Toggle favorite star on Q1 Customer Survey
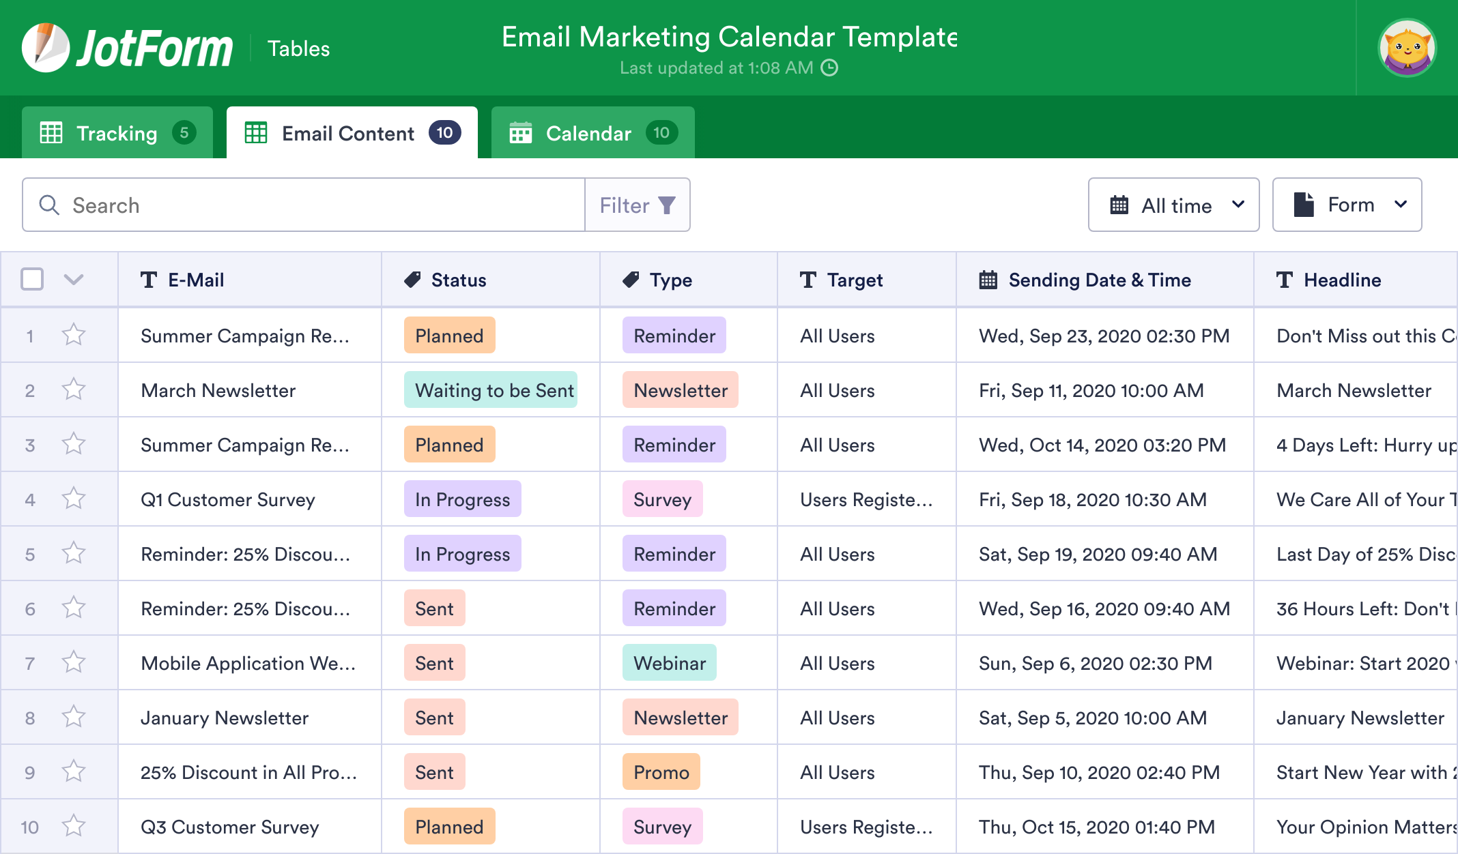This screenshot has width=1458, height=854. pos(74,499)
